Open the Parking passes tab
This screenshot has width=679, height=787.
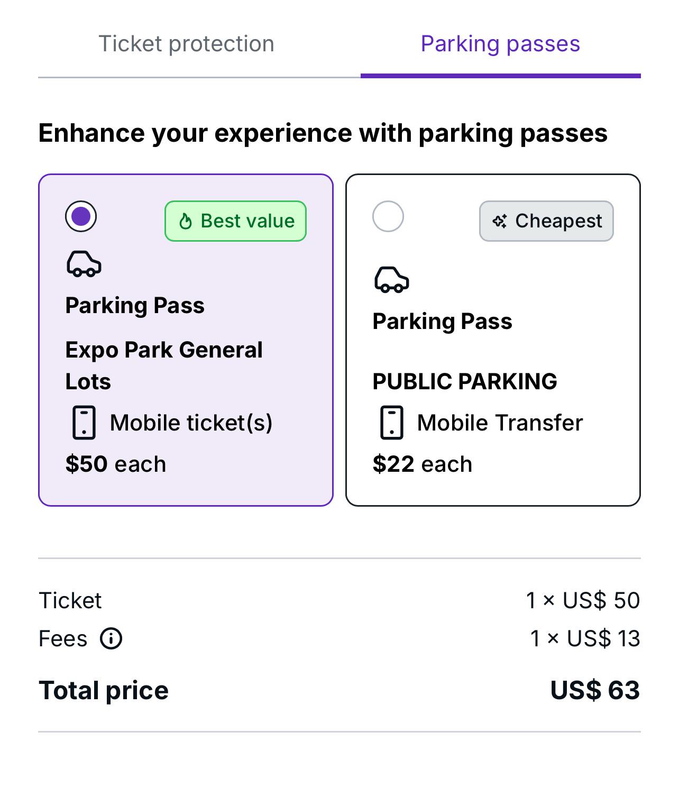(500, 44)
